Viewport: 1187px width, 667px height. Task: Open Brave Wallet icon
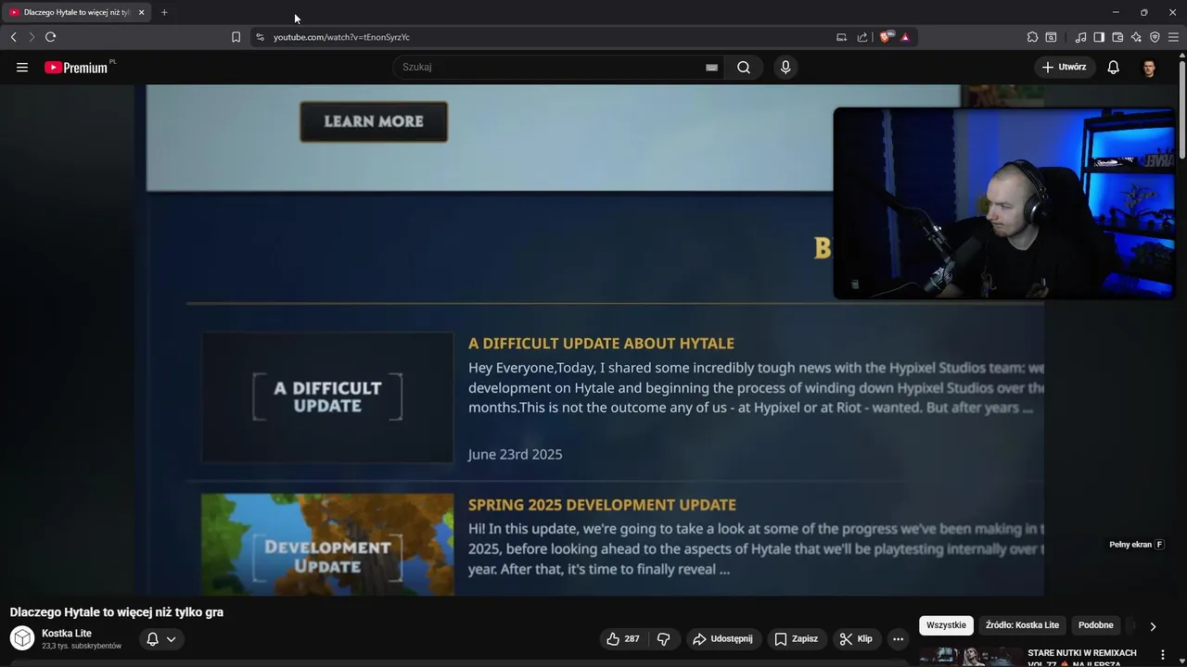click(x=1117, y=37)
